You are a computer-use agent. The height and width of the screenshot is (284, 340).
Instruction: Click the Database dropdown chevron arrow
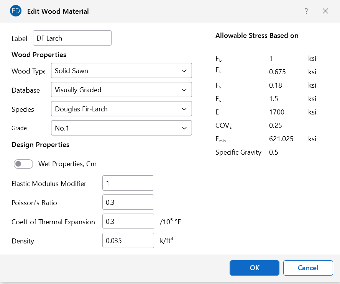click(184, 90)
